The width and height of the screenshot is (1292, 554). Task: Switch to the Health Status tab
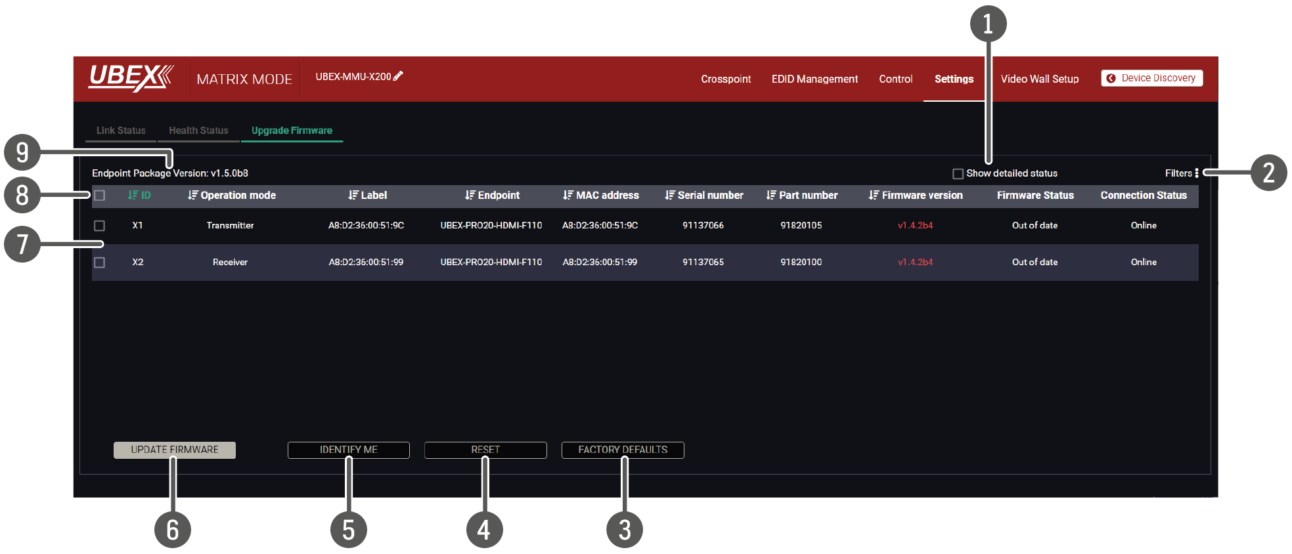point(198,131)
